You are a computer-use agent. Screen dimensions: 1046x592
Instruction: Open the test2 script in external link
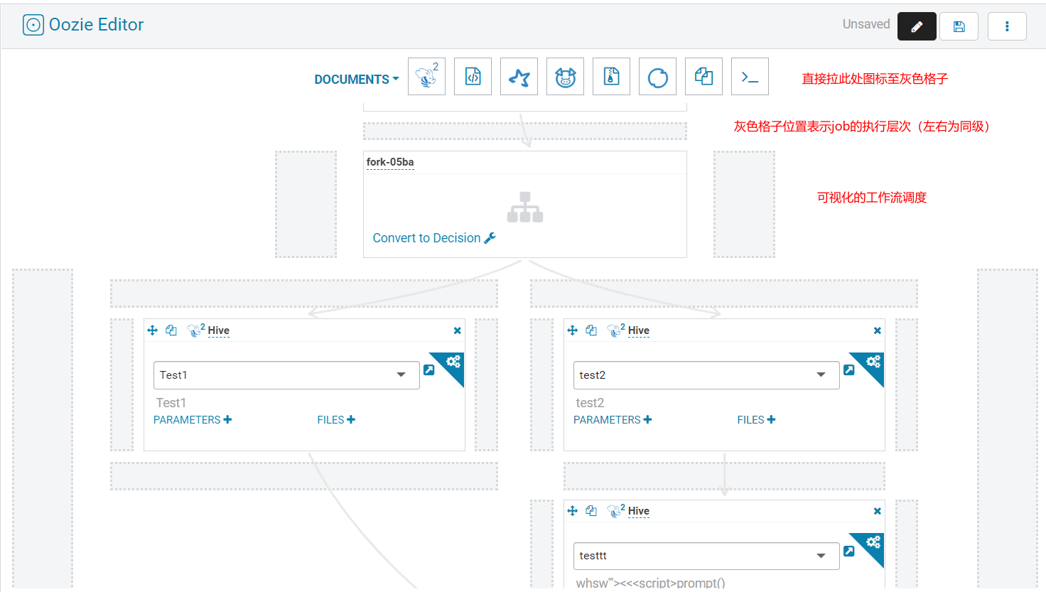click(x=848, y=370)
